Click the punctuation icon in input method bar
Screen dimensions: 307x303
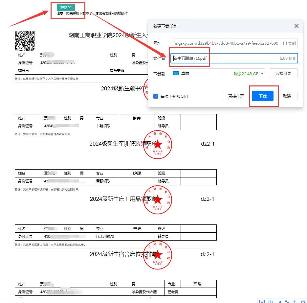point(287,301)
